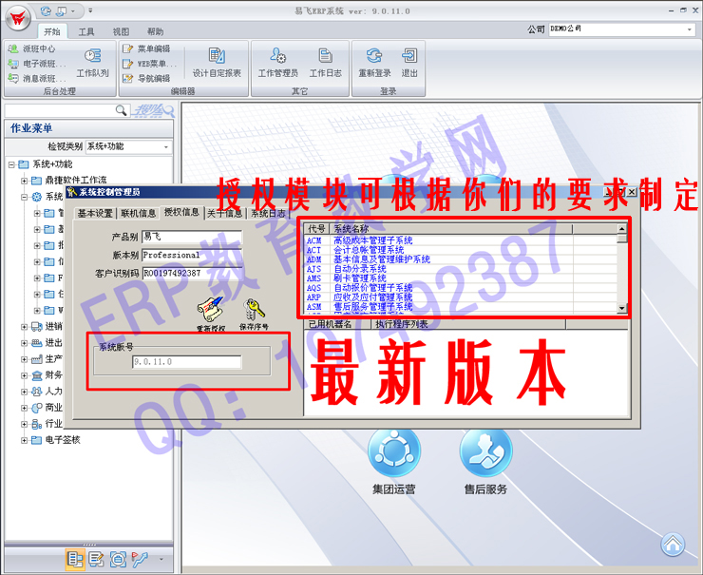The width and height of the screenshot is (703, 575).
Task: Select the second bottom-bar edit list icon
Action: click(96, 559)
